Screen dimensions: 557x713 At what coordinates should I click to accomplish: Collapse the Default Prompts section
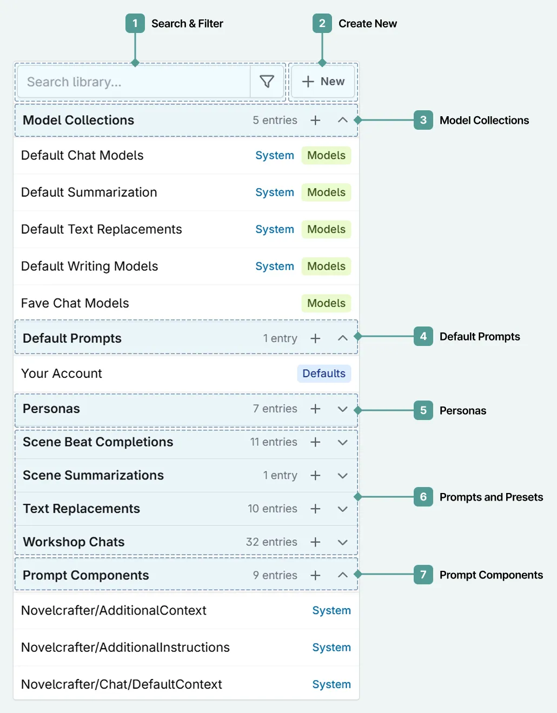tap(342, 338)
